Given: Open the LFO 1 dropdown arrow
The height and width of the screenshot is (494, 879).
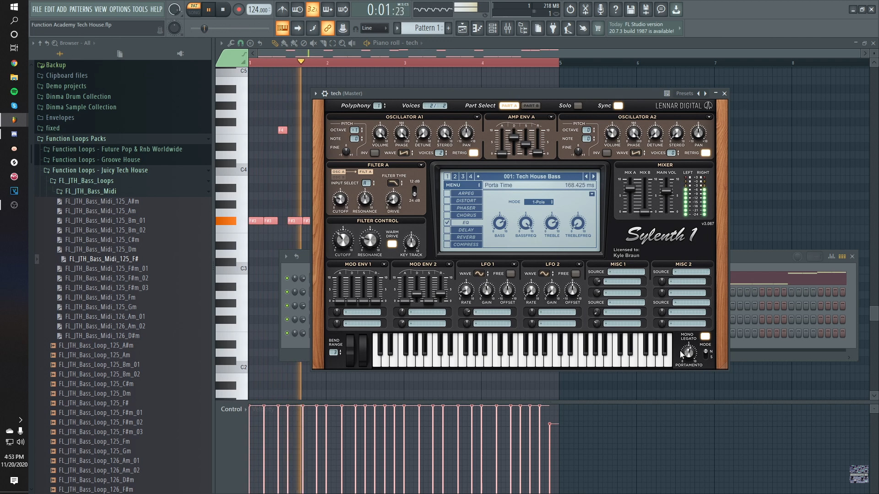Looking at the screenshot, I should 514,264.
